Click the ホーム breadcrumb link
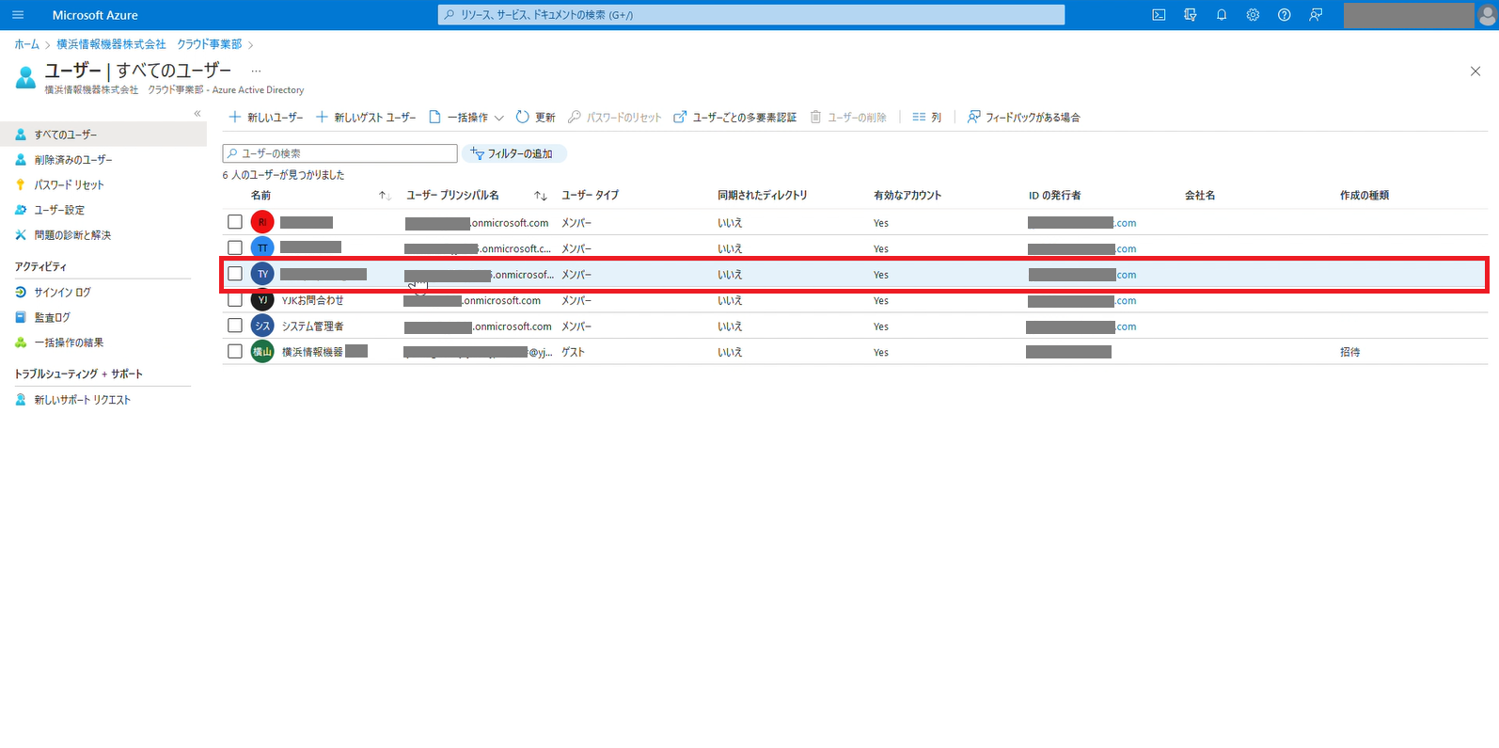1499x748 pixels. (x=27, y=44)
